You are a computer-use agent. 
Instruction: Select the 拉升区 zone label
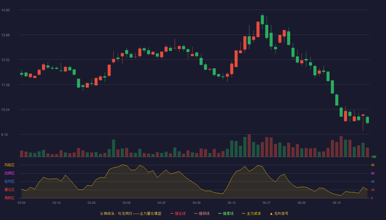pyautogui.click(x=9, y=182)
